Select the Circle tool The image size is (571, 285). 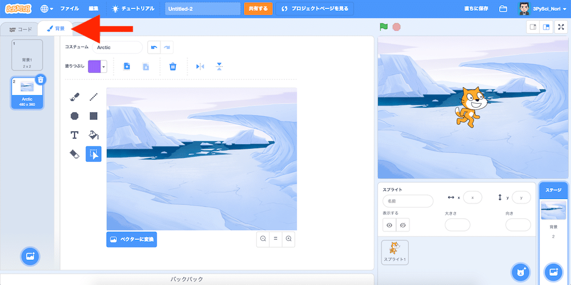pos(74,116)
